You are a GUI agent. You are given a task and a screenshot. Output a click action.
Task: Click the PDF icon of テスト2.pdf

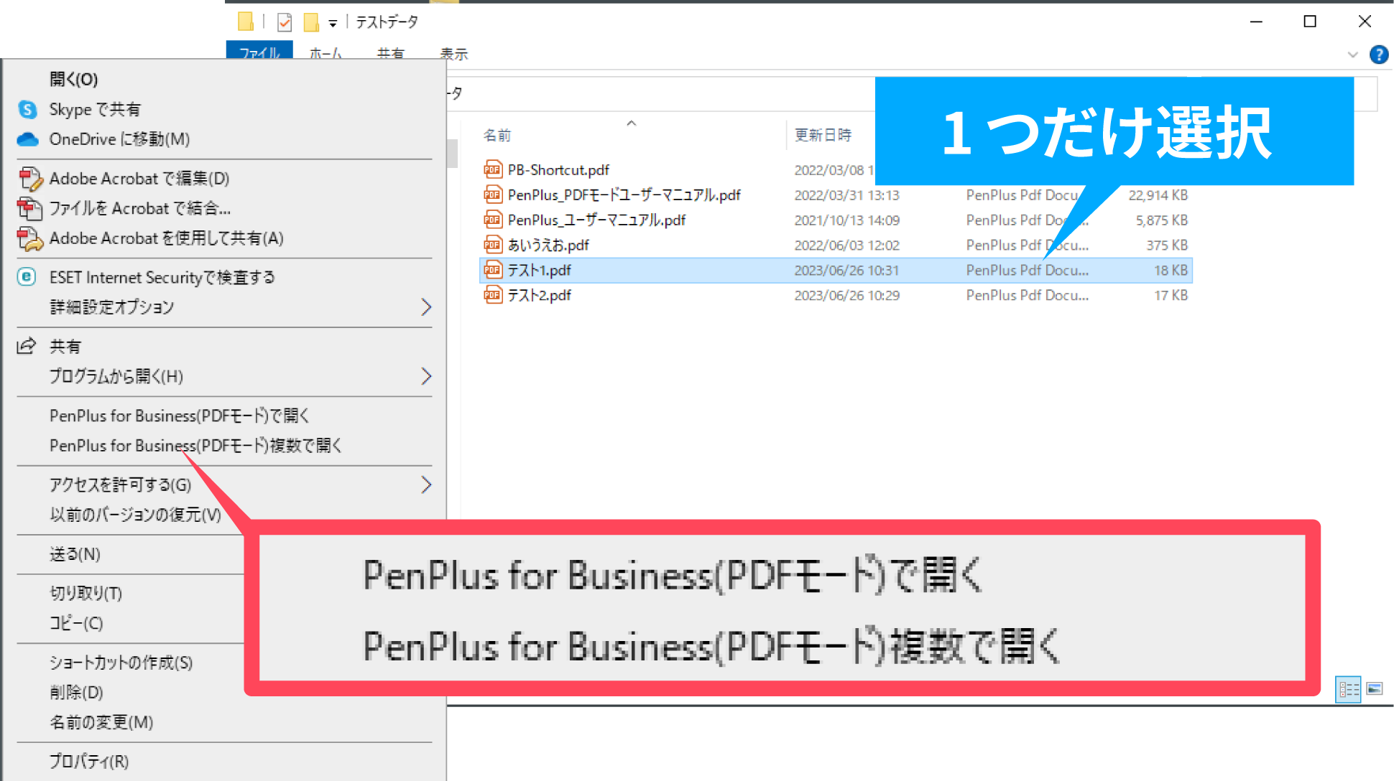click(x=493, y=295)
